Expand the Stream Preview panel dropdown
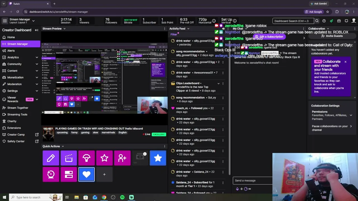 [x=64, y=29]
